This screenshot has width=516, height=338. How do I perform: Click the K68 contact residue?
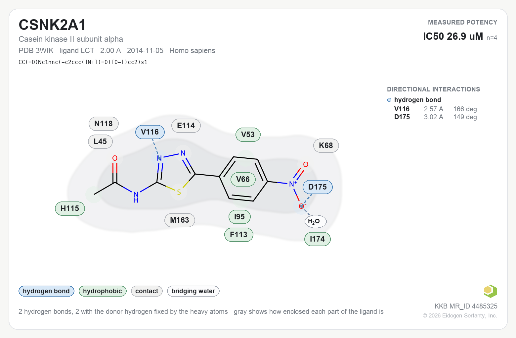pyautogui.click(x=326, y=145)
